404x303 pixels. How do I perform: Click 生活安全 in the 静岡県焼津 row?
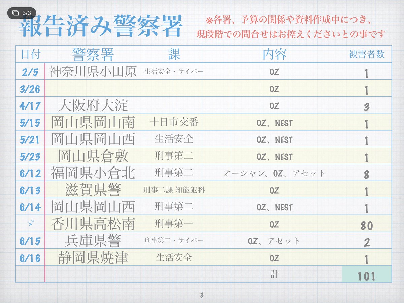click(174, 258)
